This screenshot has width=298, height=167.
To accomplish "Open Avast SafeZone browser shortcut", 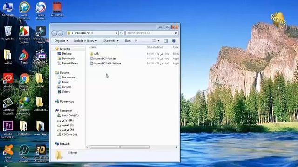I will point(24,11).
